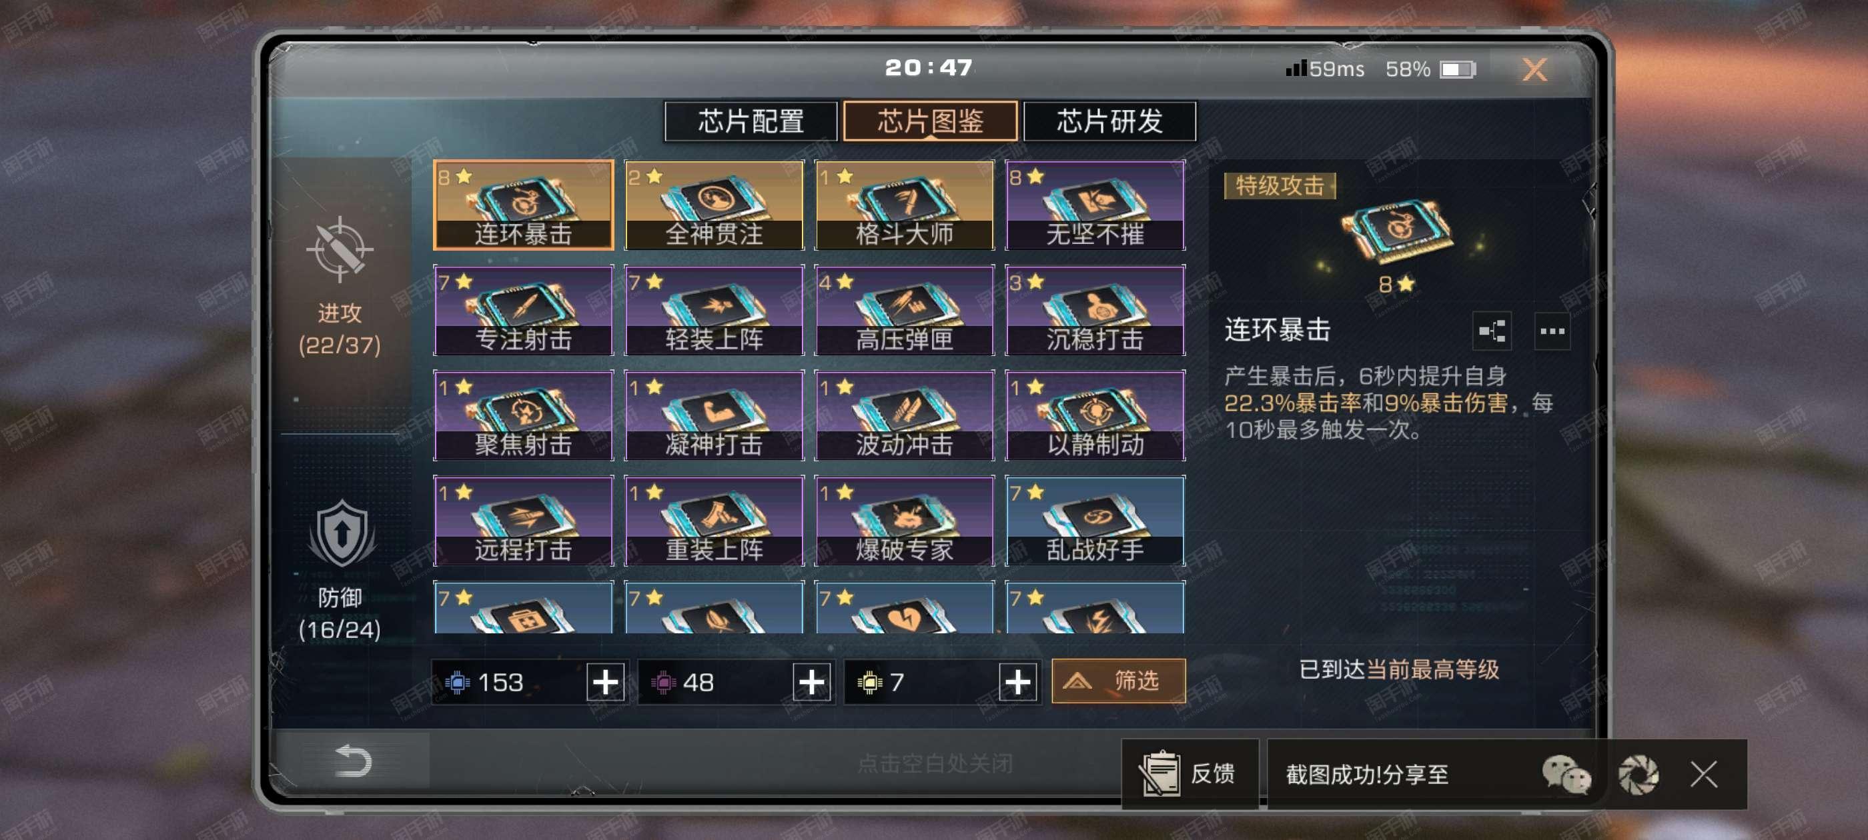The height and width of the screenshot is (840, 1868).
Task: Expand the 筛选 filter menu
Action: tap(1118, 681)
